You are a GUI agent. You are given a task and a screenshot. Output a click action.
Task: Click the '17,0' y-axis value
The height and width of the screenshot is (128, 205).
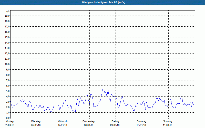click(x=7, y=27)
